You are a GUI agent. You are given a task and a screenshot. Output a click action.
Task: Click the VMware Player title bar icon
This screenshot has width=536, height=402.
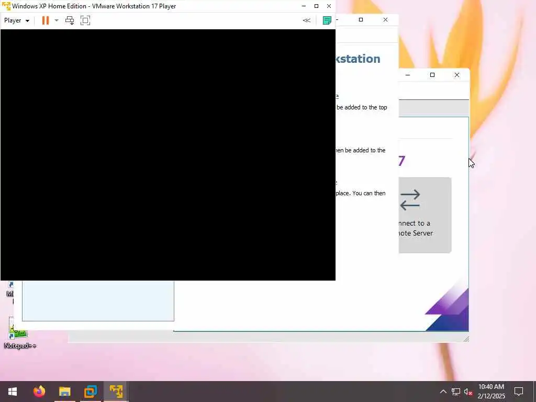tap(6, 6)
